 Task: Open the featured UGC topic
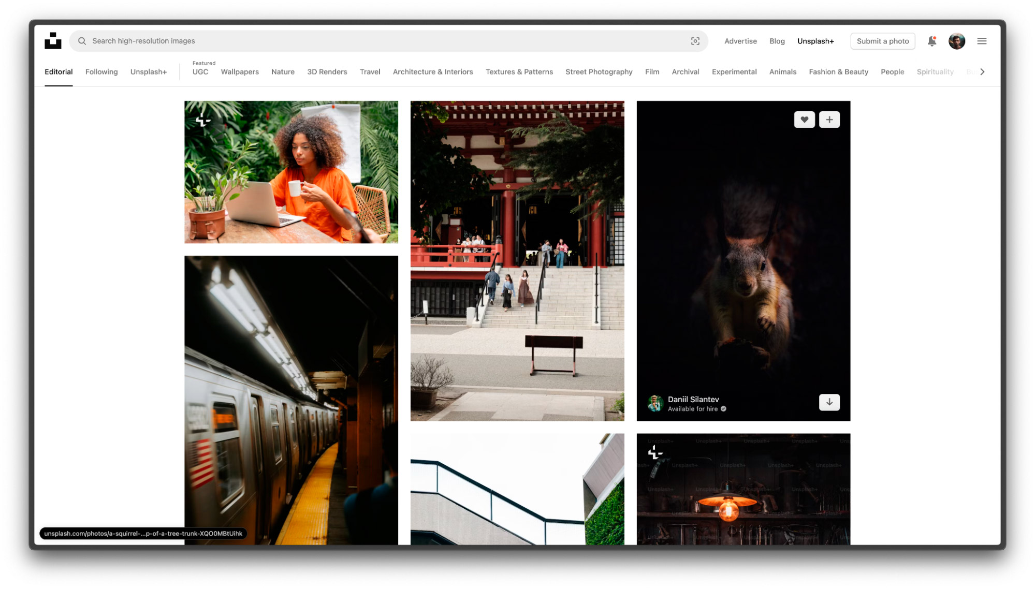point(200,72)
